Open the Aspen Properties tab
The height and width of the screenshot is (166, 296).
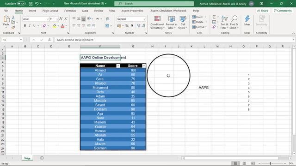[132, 11]
